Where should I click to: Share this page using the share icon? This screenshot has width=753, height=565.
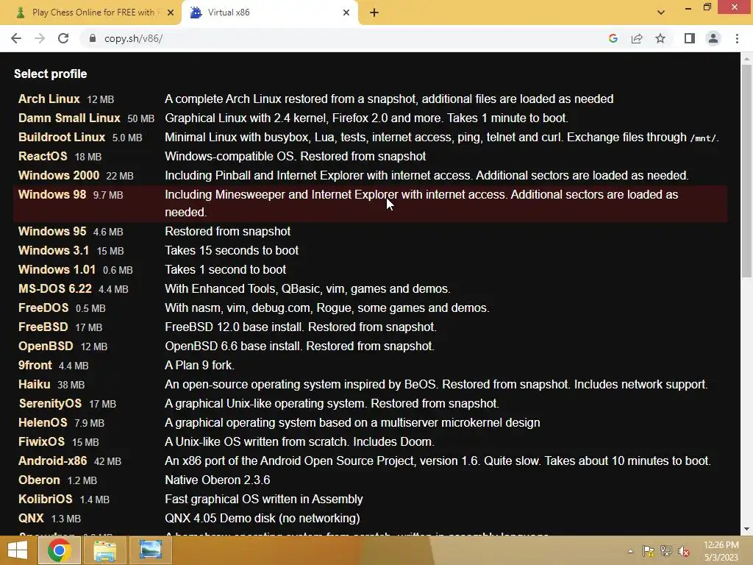point(637,38)
